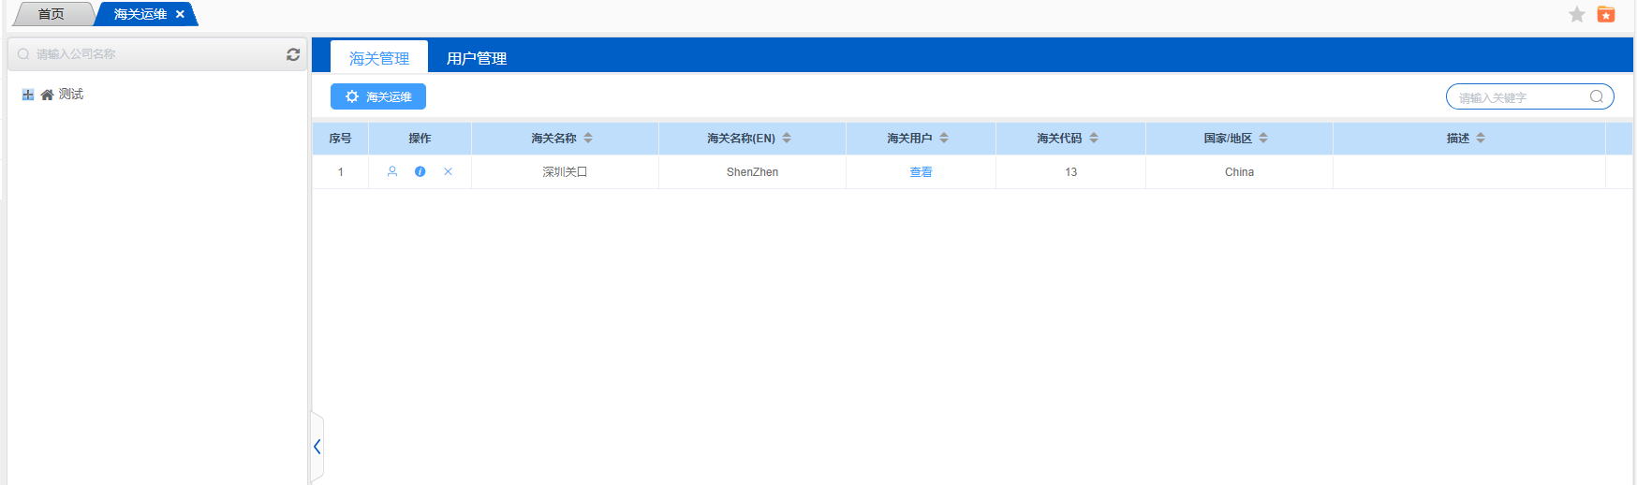The width and height of the screenshot is (1637, 485).
Task: Close the 海关运维 tab with its X
Action: coord(180,14)
